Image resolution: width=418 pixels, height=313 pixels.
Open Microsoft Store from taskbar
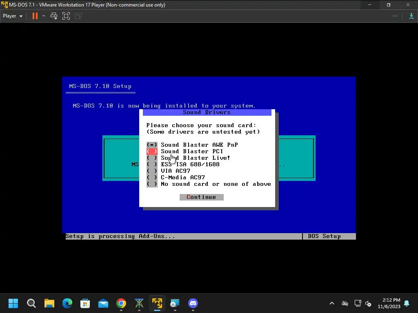tap(85, 303)
